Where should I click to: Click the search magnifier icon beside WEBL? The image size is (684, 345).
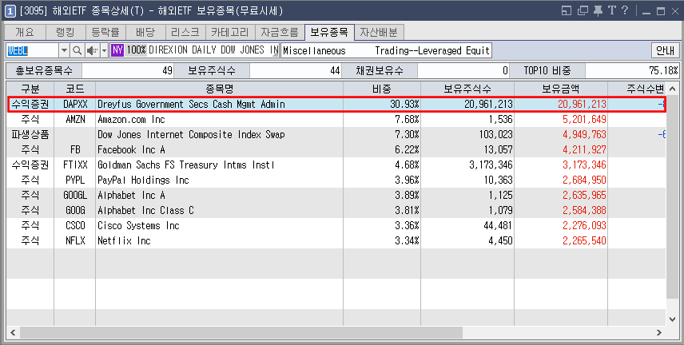[x=77, y=50]
